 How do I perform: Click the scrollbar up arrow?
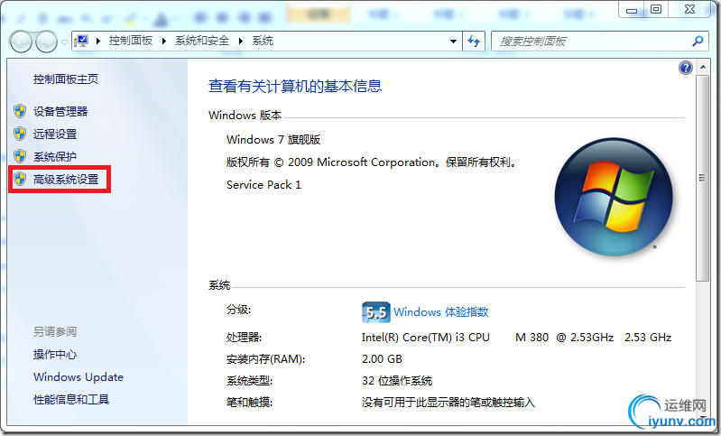click(702, 67)
